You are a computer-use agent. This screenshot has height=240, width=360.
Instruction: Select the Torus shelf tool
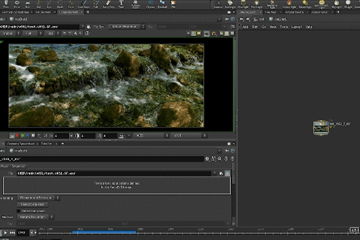point(17,4)
